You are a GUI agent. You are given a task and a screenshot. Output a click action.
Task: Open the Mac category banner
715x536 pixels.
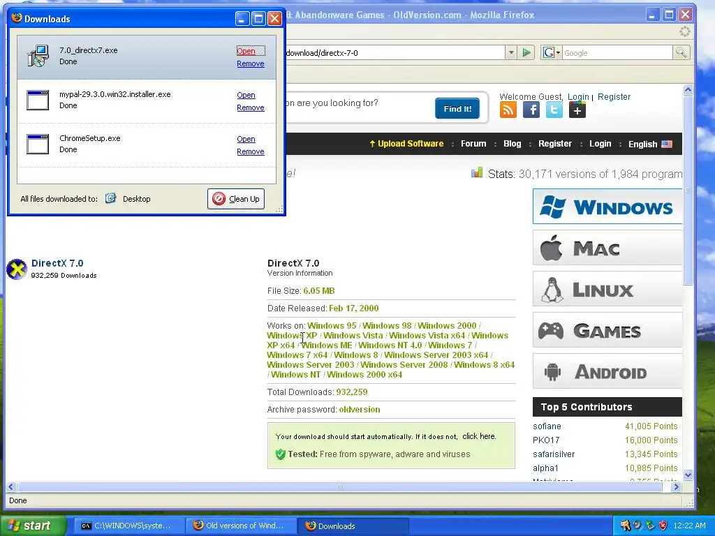(x=607, y=248)
